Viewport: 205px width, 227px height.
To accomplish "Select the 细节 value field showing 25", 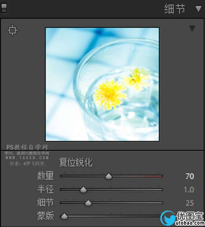I will click(190, 203).
